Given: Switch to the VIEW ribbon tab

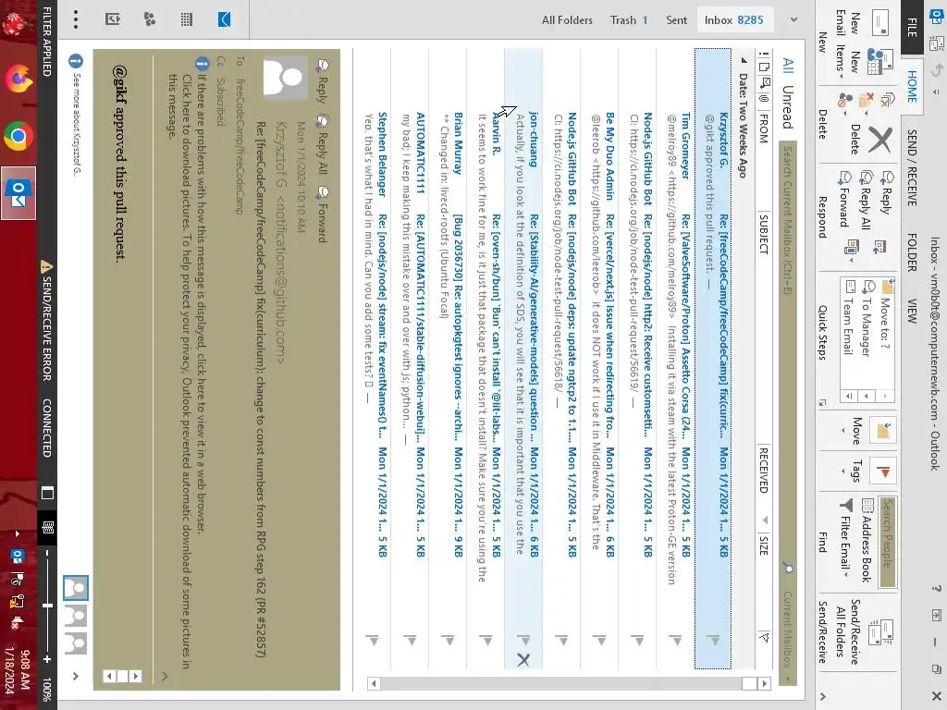Looking at the screenshot, I should (912, 311).
